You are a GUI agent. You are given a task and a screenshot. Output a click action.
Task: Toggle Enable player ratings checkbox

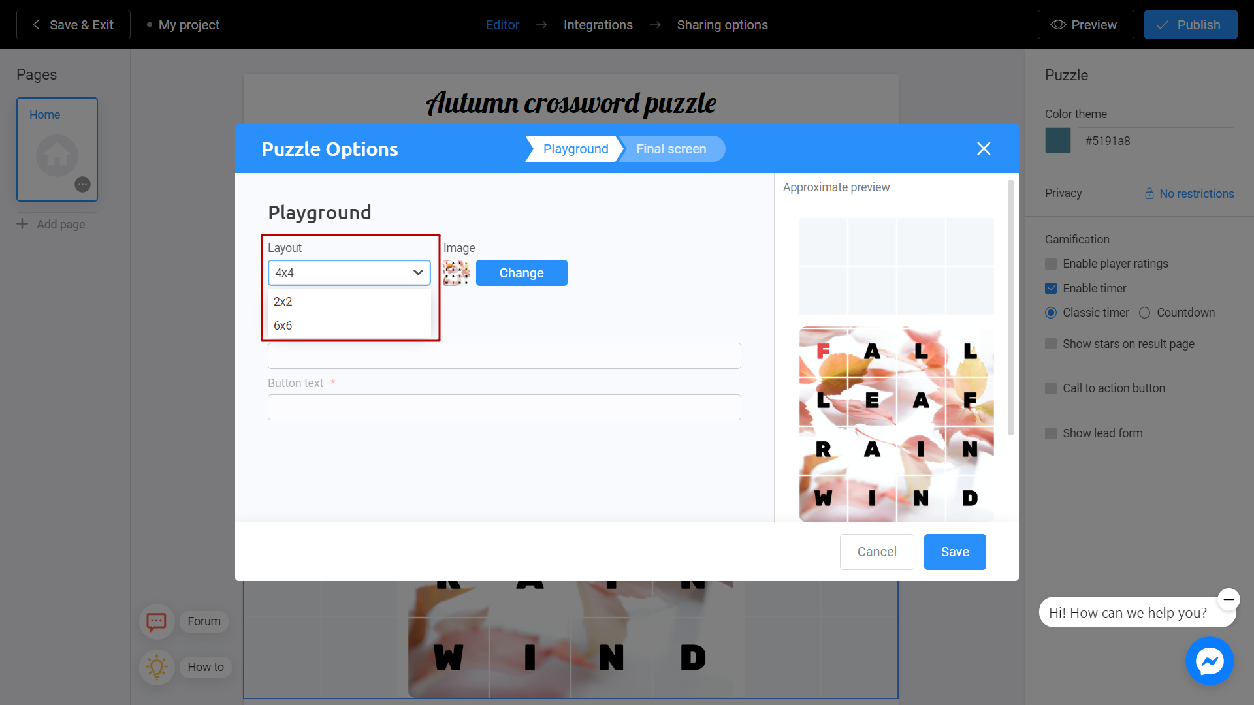tap(1052, 264)
